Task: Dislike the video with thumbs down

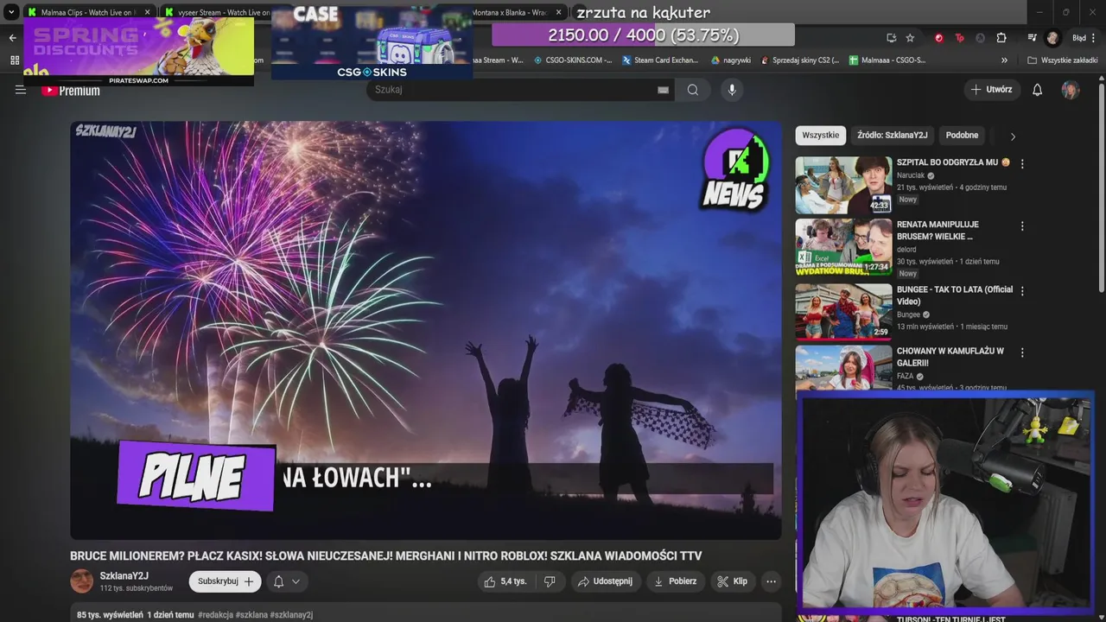Action: [550, 581]
